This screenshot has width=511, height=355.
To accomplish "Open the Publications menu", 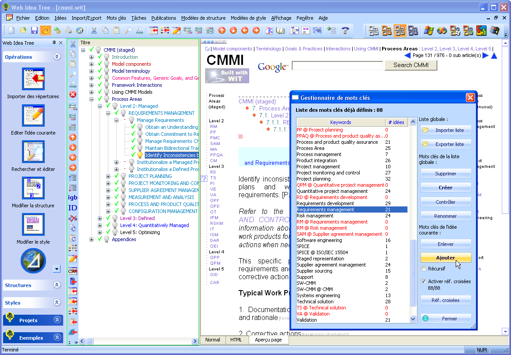I will [x=164, y=18].
